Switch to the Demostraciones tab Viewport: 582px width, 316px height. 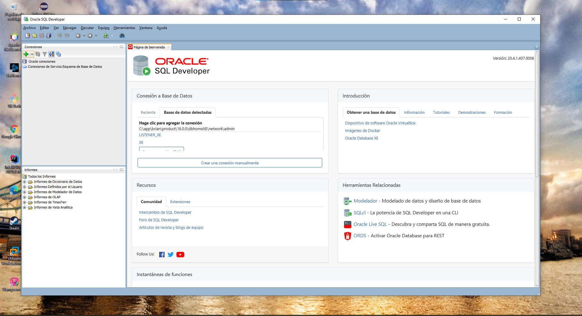click(x=472, y=113)
